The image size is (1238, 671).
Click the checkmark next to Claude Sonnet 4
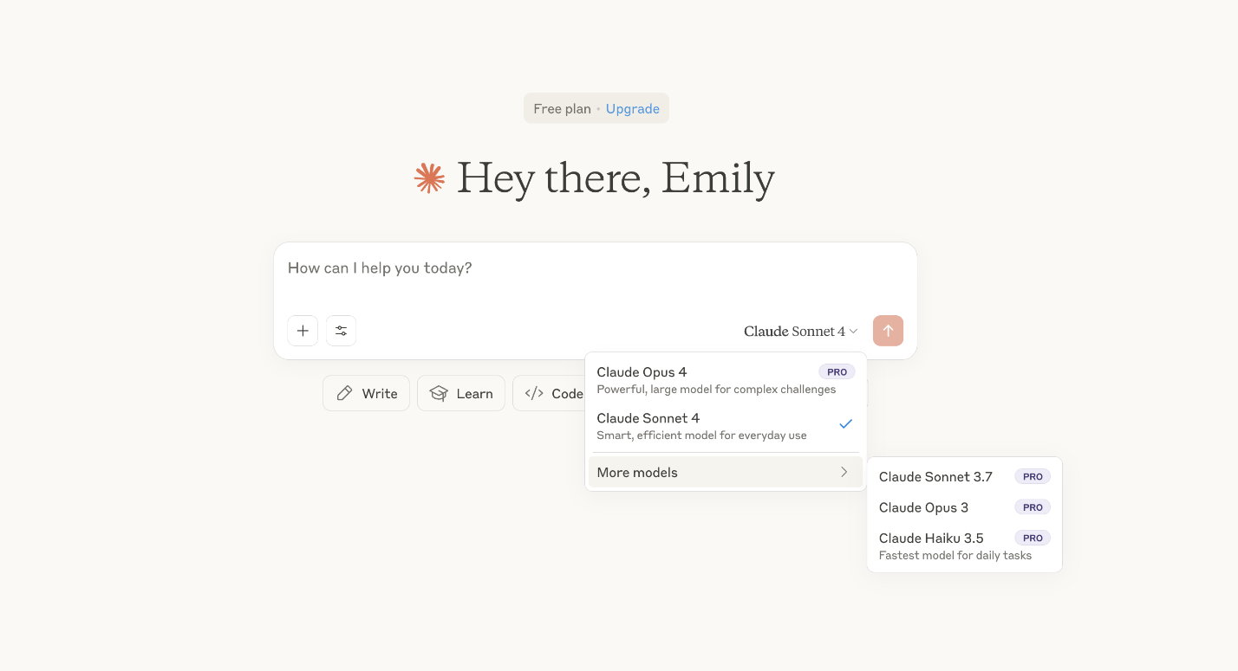846,424
